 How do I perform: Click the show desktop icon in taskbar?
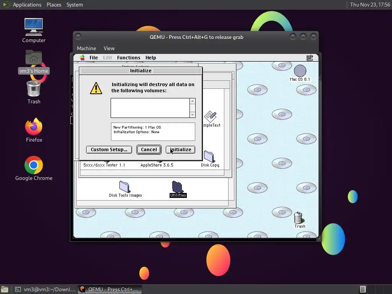5,289
